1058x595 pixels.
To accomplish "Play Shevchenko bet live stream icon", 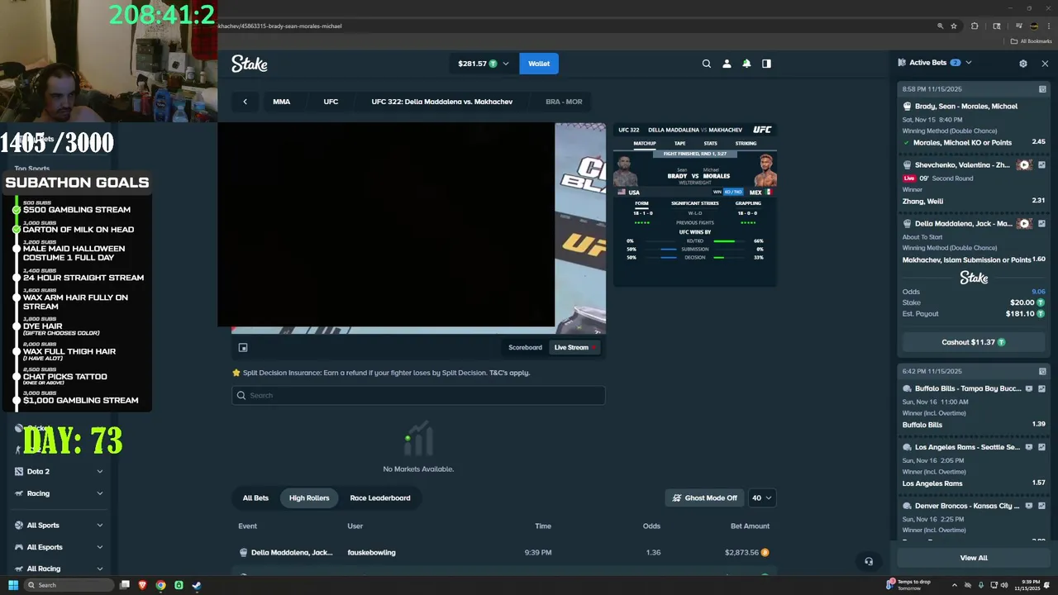I will tap(1024, 165).
